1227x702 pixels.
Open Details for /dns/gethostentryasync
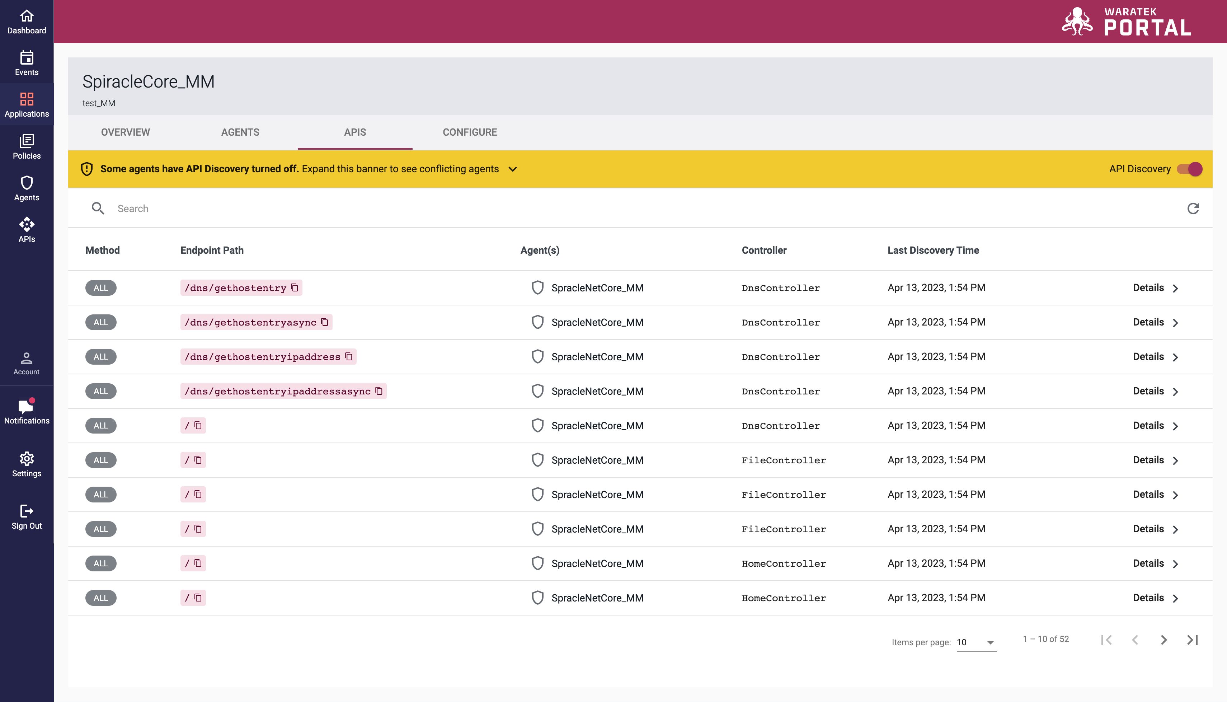pos(1156,322)
